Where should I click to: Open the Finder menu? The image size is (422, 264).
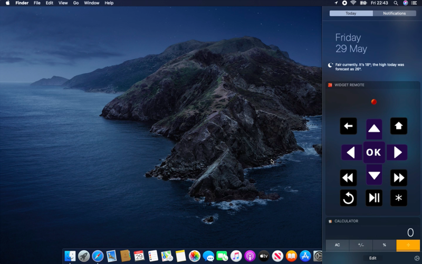coord(22,3)
